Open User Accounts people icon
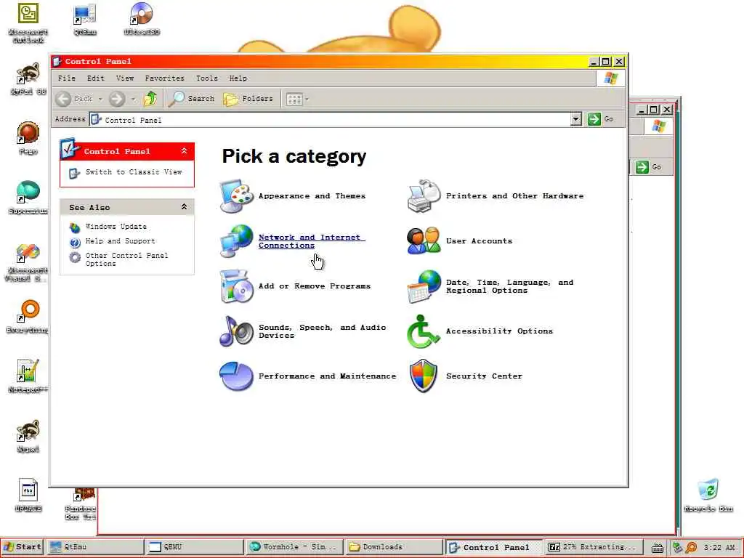This screenshot has width=744, height=558. pos(424,241)
